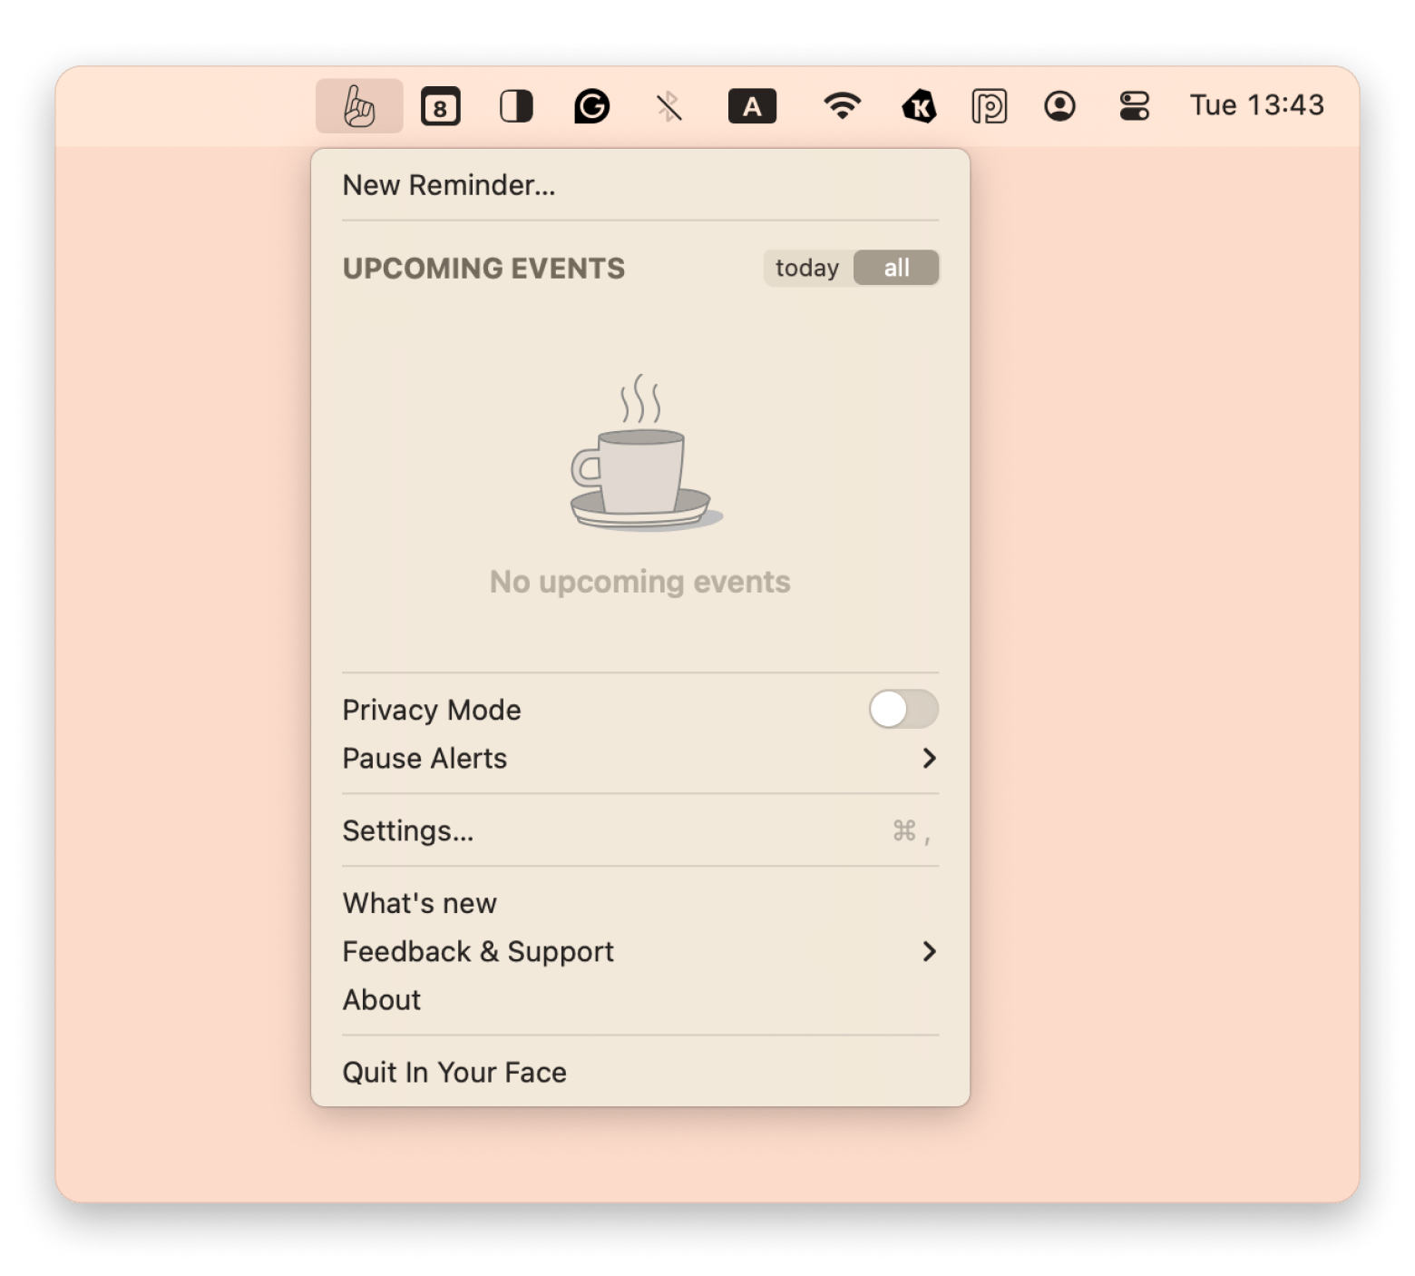Switch events filter to today
This screenshot has width=1415, height=1276.
[x=807, y=268]
